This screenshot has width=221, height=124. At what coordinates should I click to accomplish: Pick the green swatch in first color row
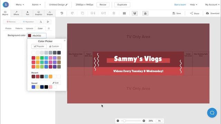tap(42, 58)
